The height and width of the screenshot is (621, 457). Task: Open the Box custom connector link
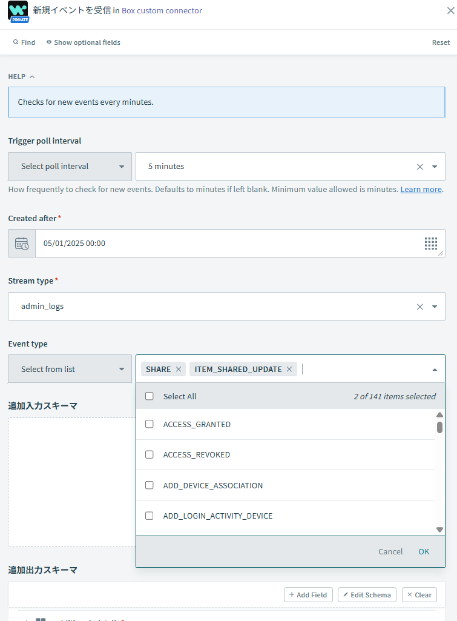coord(162,11)
